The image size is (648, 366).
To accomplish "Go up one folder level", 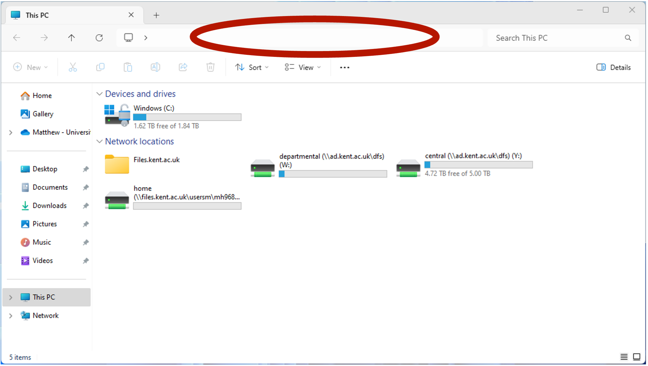I will [71, 38].
